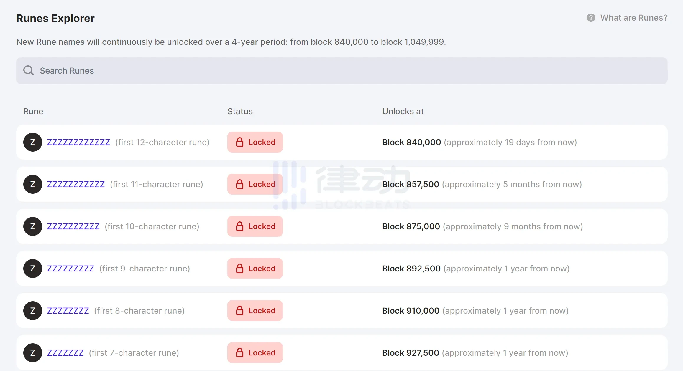Viewport: 683px width, 371px height.
Task: Click Locked badge for Block 875,000 row
Action: [255, 226]
